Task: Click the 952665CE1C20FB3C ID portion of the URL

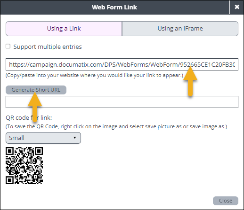Action: click(x=207, y=64)
